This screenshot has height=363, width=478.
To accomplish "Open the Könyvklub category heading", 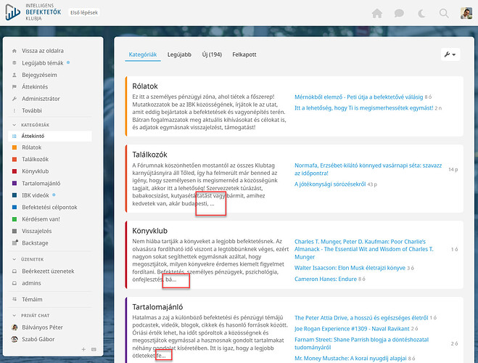I will pyautogui.click(x=150, y=231).
